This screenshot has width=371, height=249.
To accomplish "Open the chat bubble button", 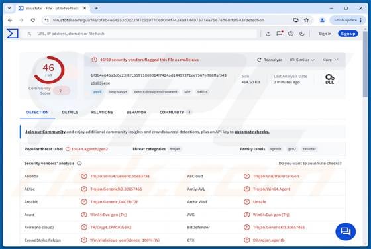I will (x=345, y=232).
